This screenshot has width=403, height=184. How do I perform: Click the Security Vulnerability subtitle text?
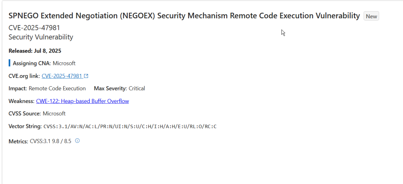41,37
